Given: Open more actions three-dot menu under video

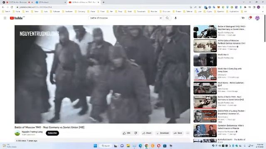Looking at the screenshot, I should pyautogui.click(x=187, y=133).
